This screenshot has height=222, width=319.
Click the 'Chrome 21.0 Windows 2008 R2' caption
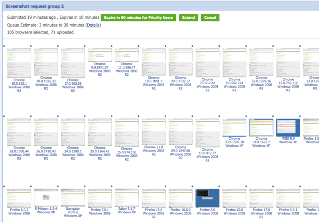(x=154, y=151)
